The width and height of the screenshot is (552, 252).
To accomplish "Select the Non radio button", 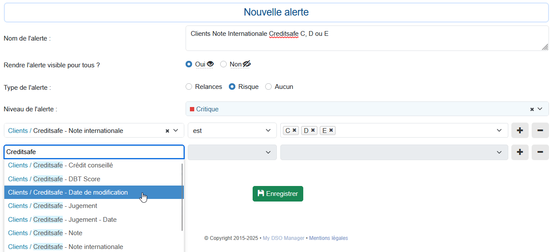I will coord(223,63).
